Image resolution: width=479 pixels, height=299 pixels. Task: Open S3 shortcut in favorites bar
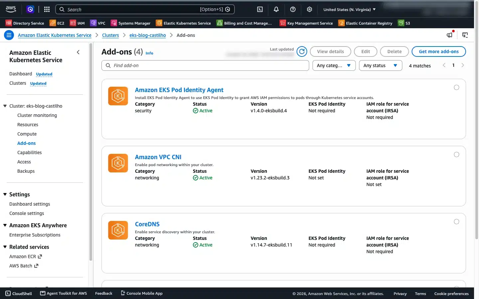pos(404,23)
